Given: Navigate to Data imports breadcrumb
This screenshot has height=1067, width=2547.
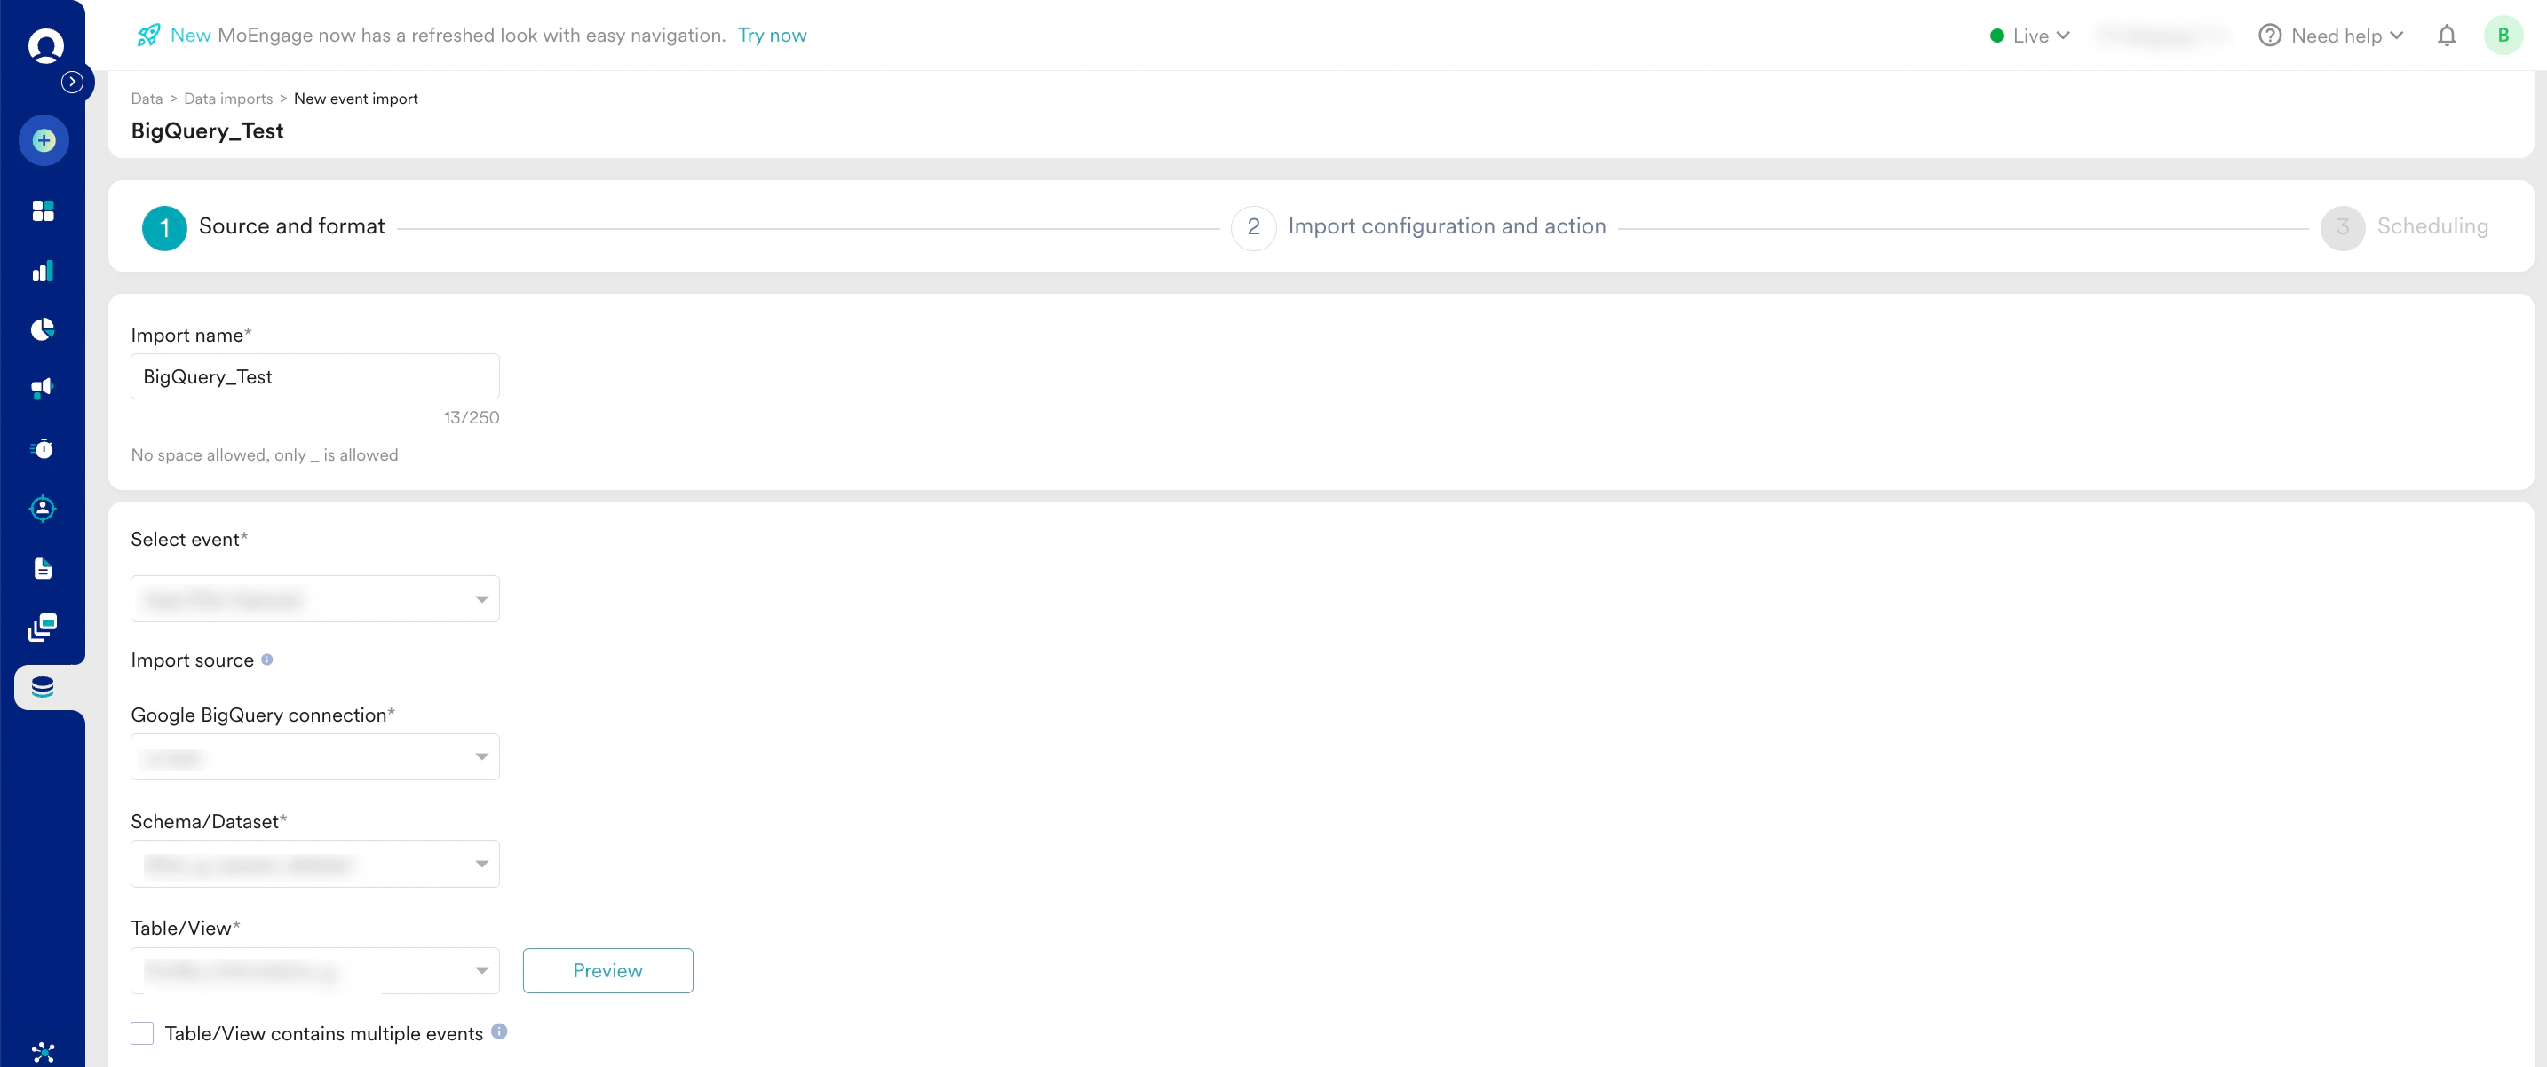Looking at the screenshot, I should [x=227, y=99].
